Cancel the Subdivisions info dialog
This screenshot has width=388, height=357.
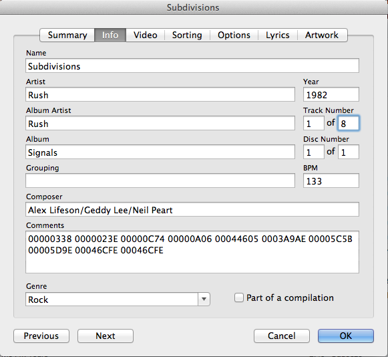tap(282, 336)
